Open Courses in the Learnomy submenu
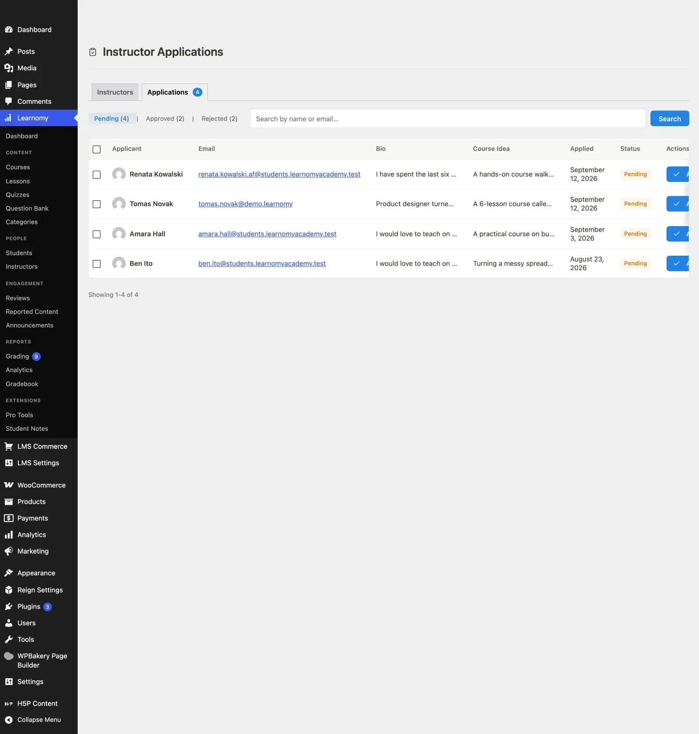 coord(18,167)
